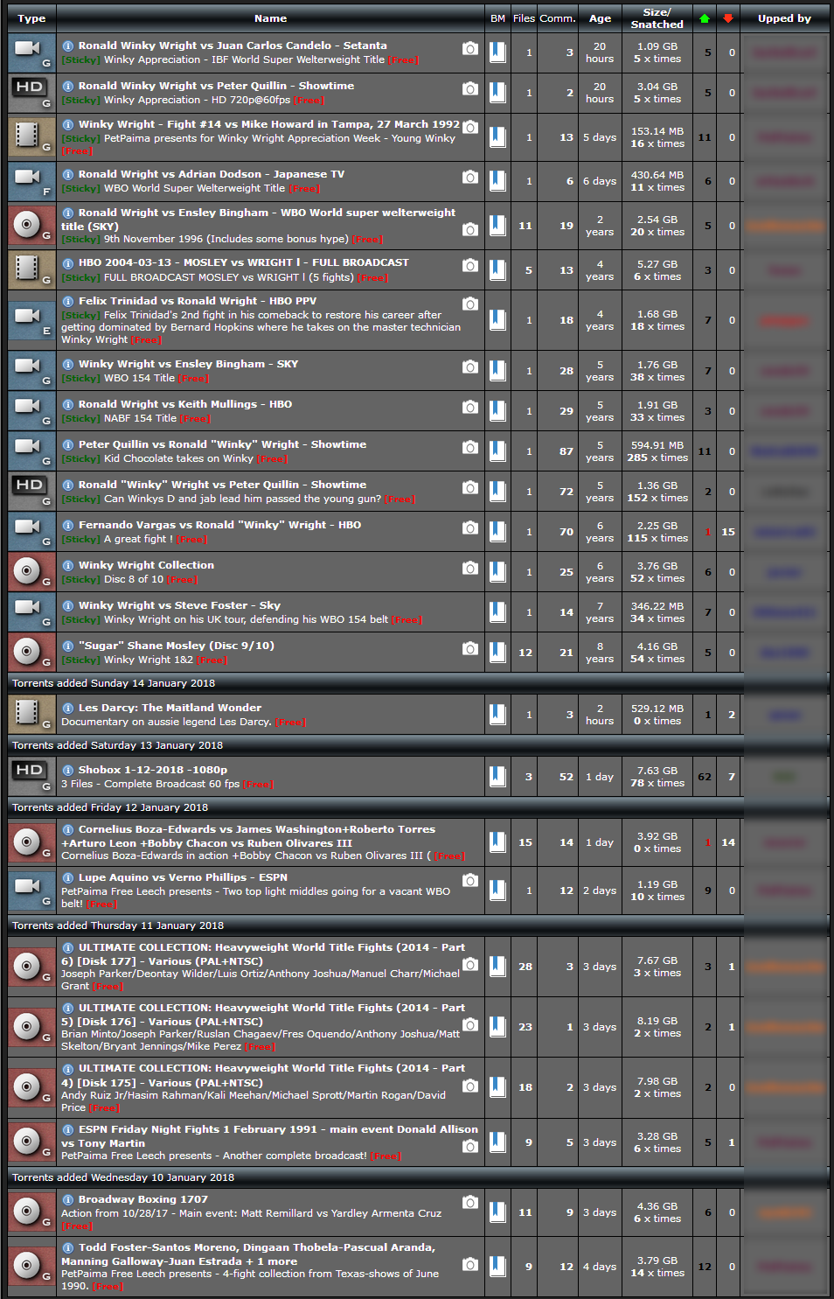
Task: Click bookmark icon for Felix Trinidad vs Ronald Wright
Action: (497, 320)
